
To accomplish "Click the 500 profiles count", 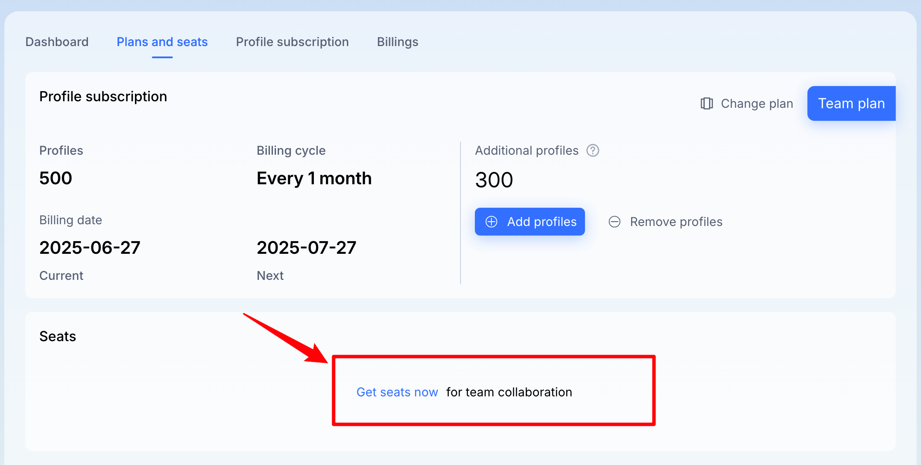I will click(56, 178).
